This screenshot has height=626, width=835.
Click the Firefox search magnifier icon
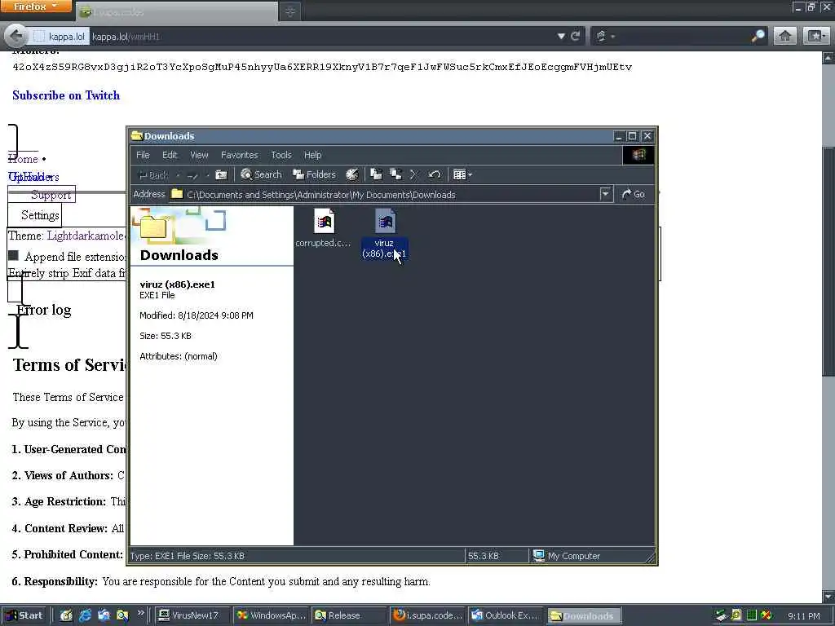(x=758, y=36)
